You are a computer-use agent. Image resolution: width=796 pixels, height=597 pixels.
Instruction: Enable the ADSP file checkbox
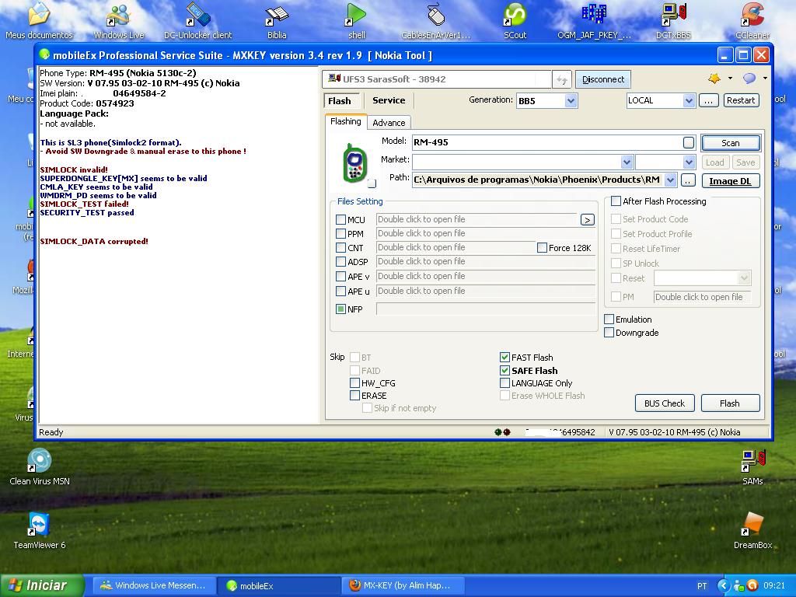pos(340,261)
